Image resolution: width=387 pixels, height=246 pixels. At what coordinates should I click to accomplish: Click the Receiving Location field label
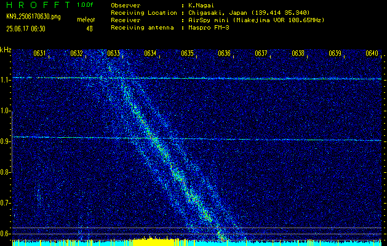click(x=144, y=13)
